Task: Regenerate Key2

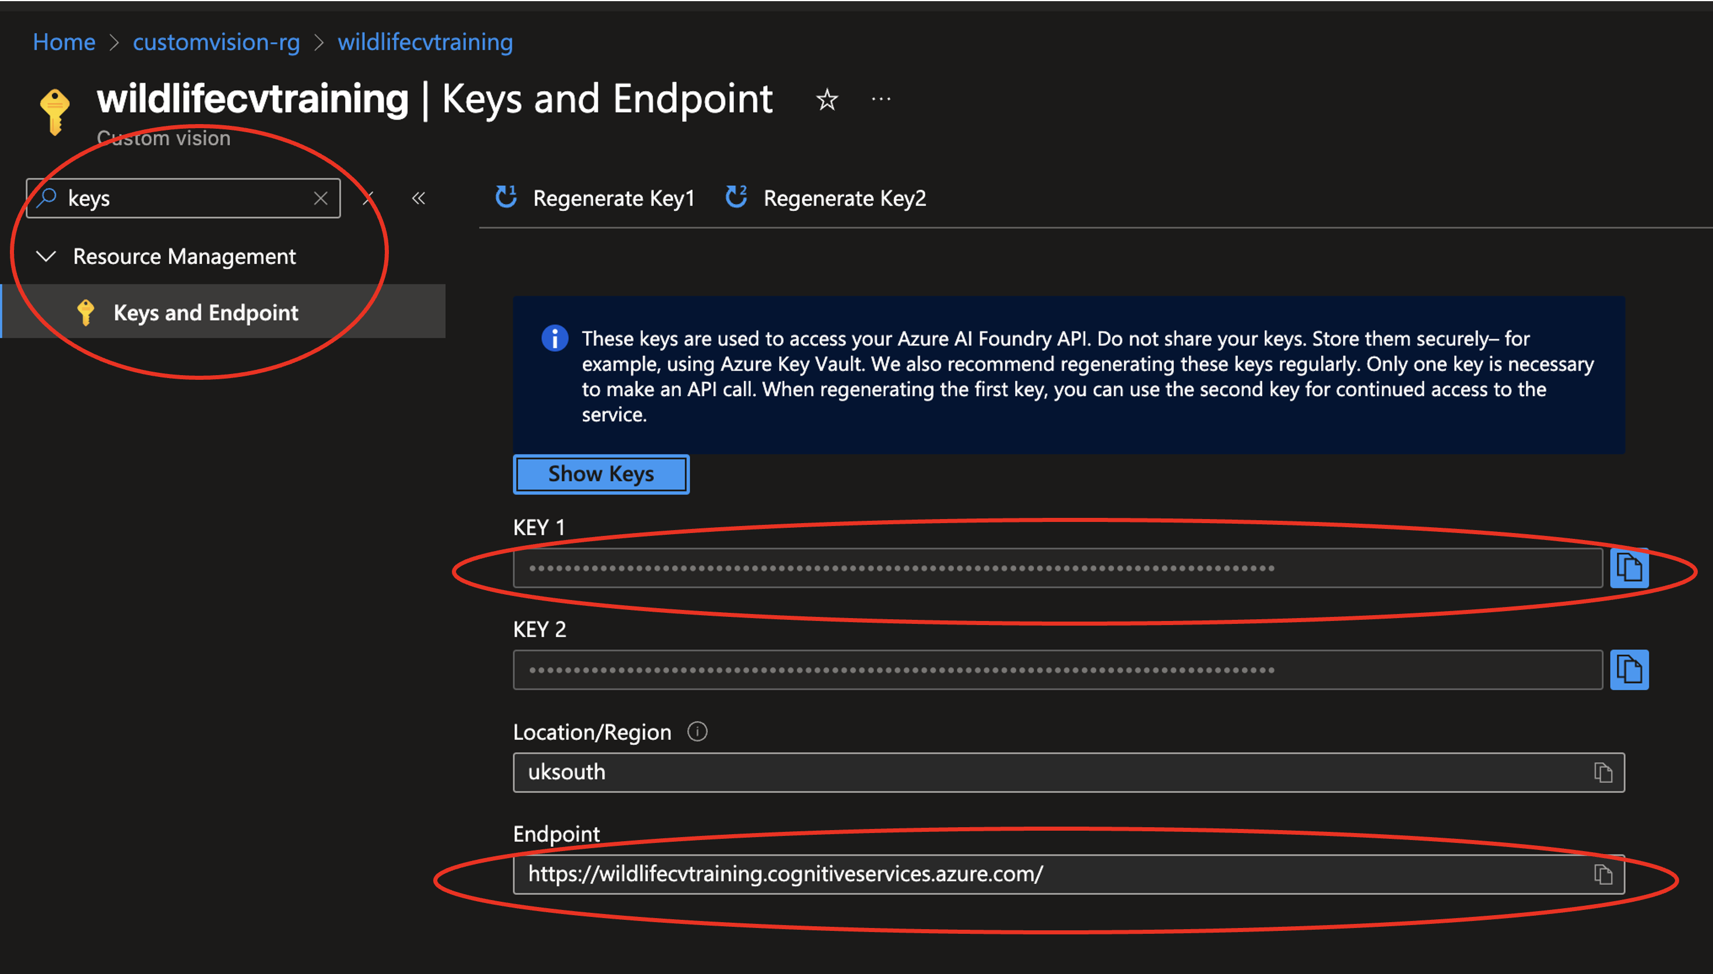Action: coord(826,198)
